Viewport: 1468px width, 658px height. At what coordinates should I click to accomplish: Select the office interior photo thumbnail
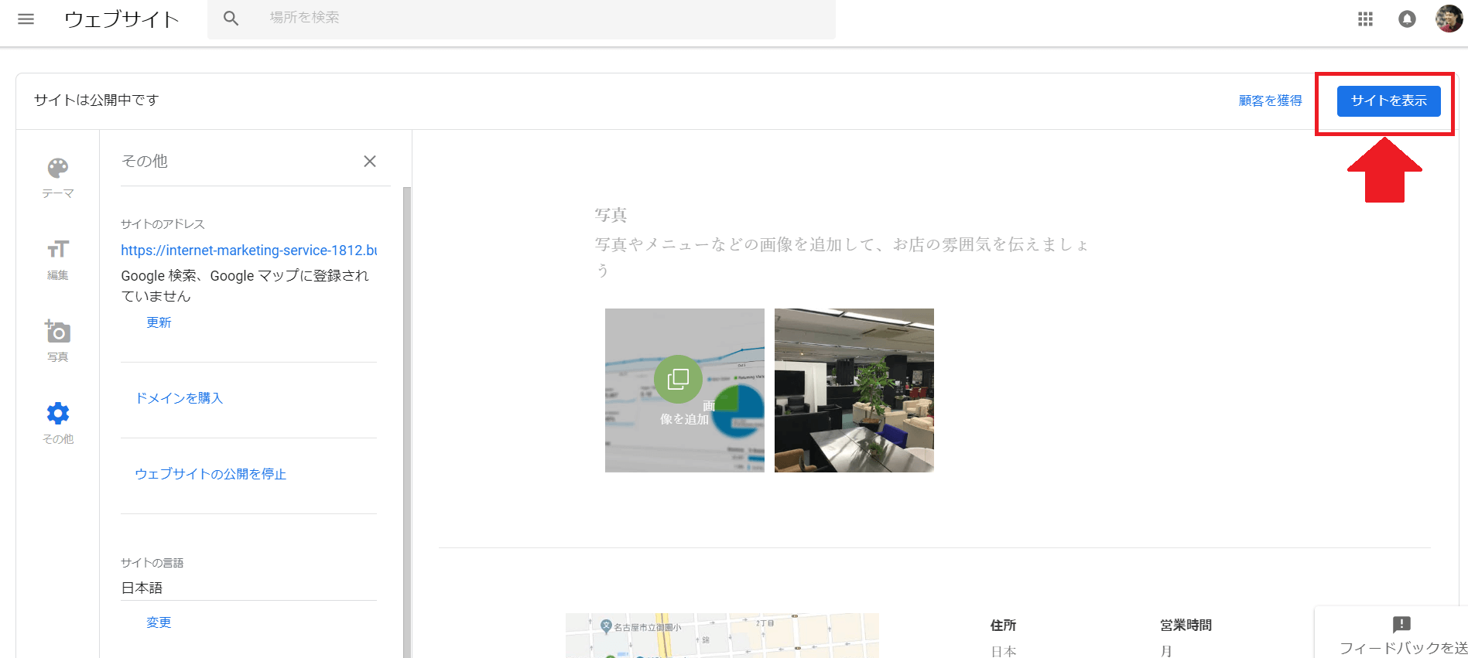point(854,390)
